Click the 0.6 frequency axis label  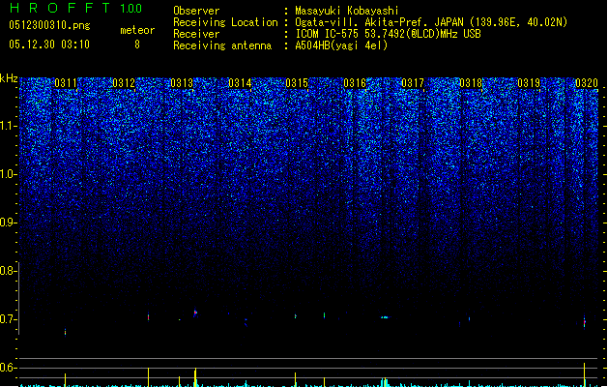coord(8,368)
